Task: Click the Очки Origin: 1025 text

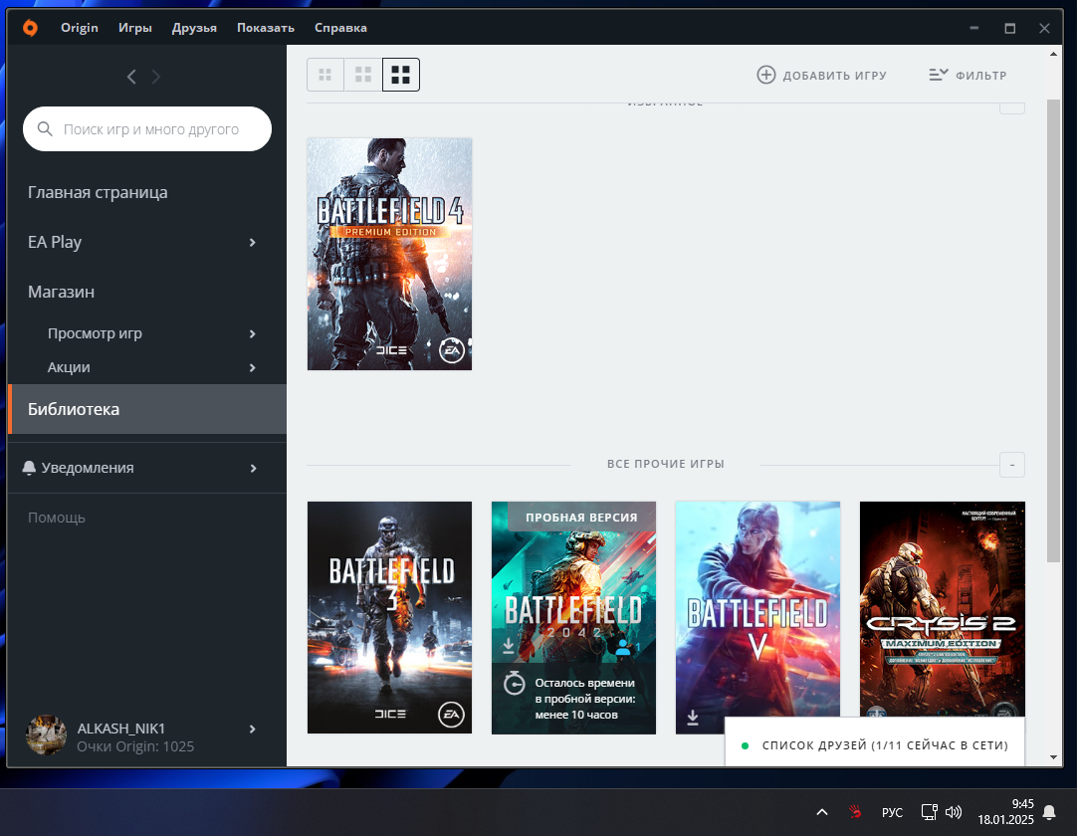Action: [x=135, y=746]
